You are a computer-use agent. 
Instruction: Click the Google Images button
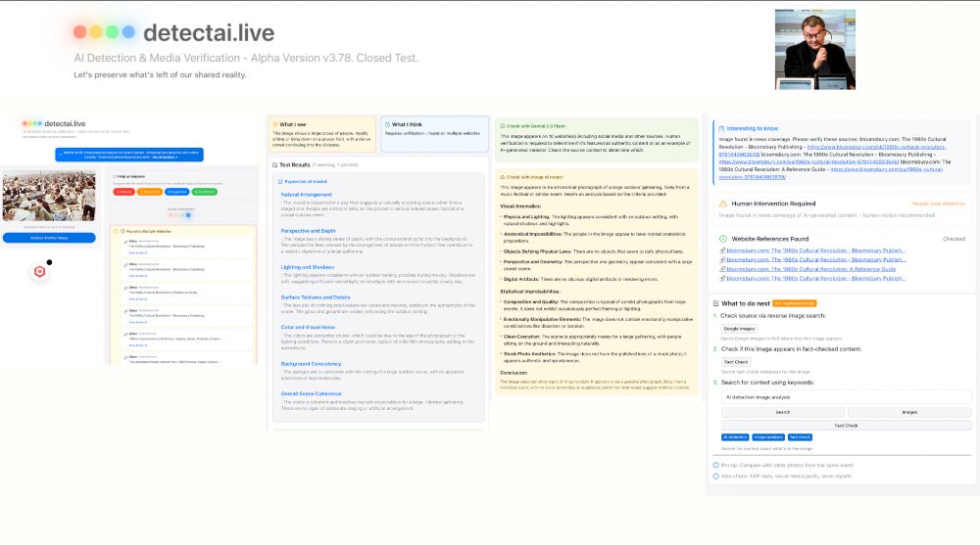tap(739, 329)
